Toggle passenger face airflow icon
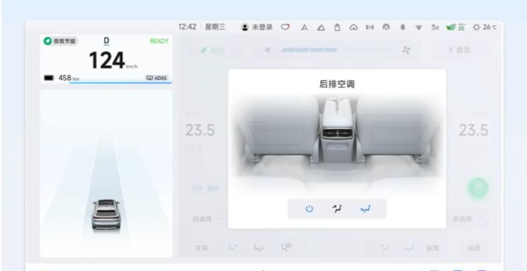 click(385, 248)
